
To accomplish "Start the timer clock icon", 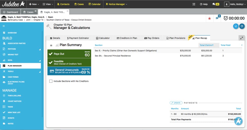I will pos(226,18).
